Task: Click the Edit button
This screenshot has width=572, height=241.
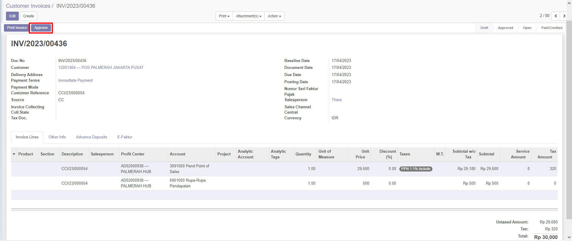Action: coord(12,16)
